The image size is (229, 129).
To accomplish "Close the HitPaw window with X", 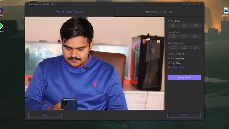I will 199,4.
